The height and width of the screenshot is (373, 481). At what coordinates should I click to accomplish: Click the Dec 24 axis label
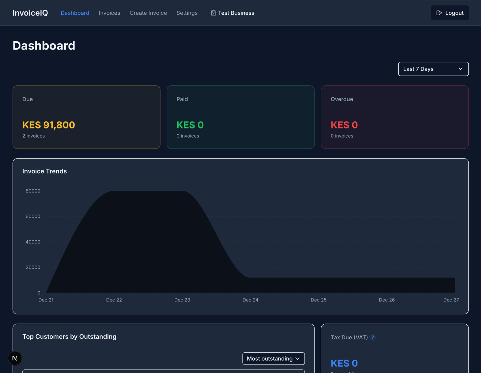click(250, 300)
